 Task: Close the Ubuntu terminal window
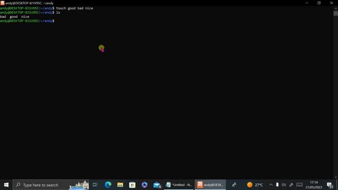332,3
